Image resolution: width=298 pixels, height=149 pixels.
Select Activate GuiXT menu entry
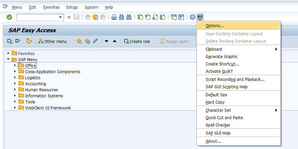click(x=239, y=71)
